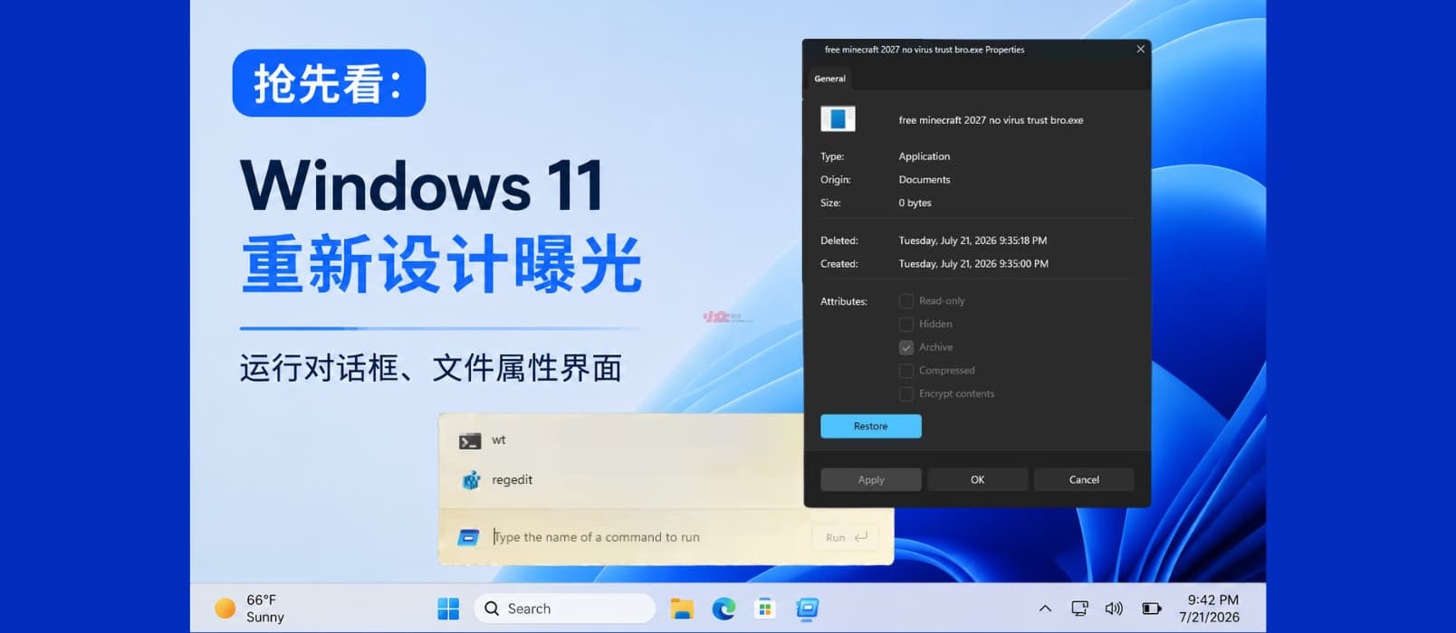Click the Created date 9:35:00 PM

(x=973, y=264)
